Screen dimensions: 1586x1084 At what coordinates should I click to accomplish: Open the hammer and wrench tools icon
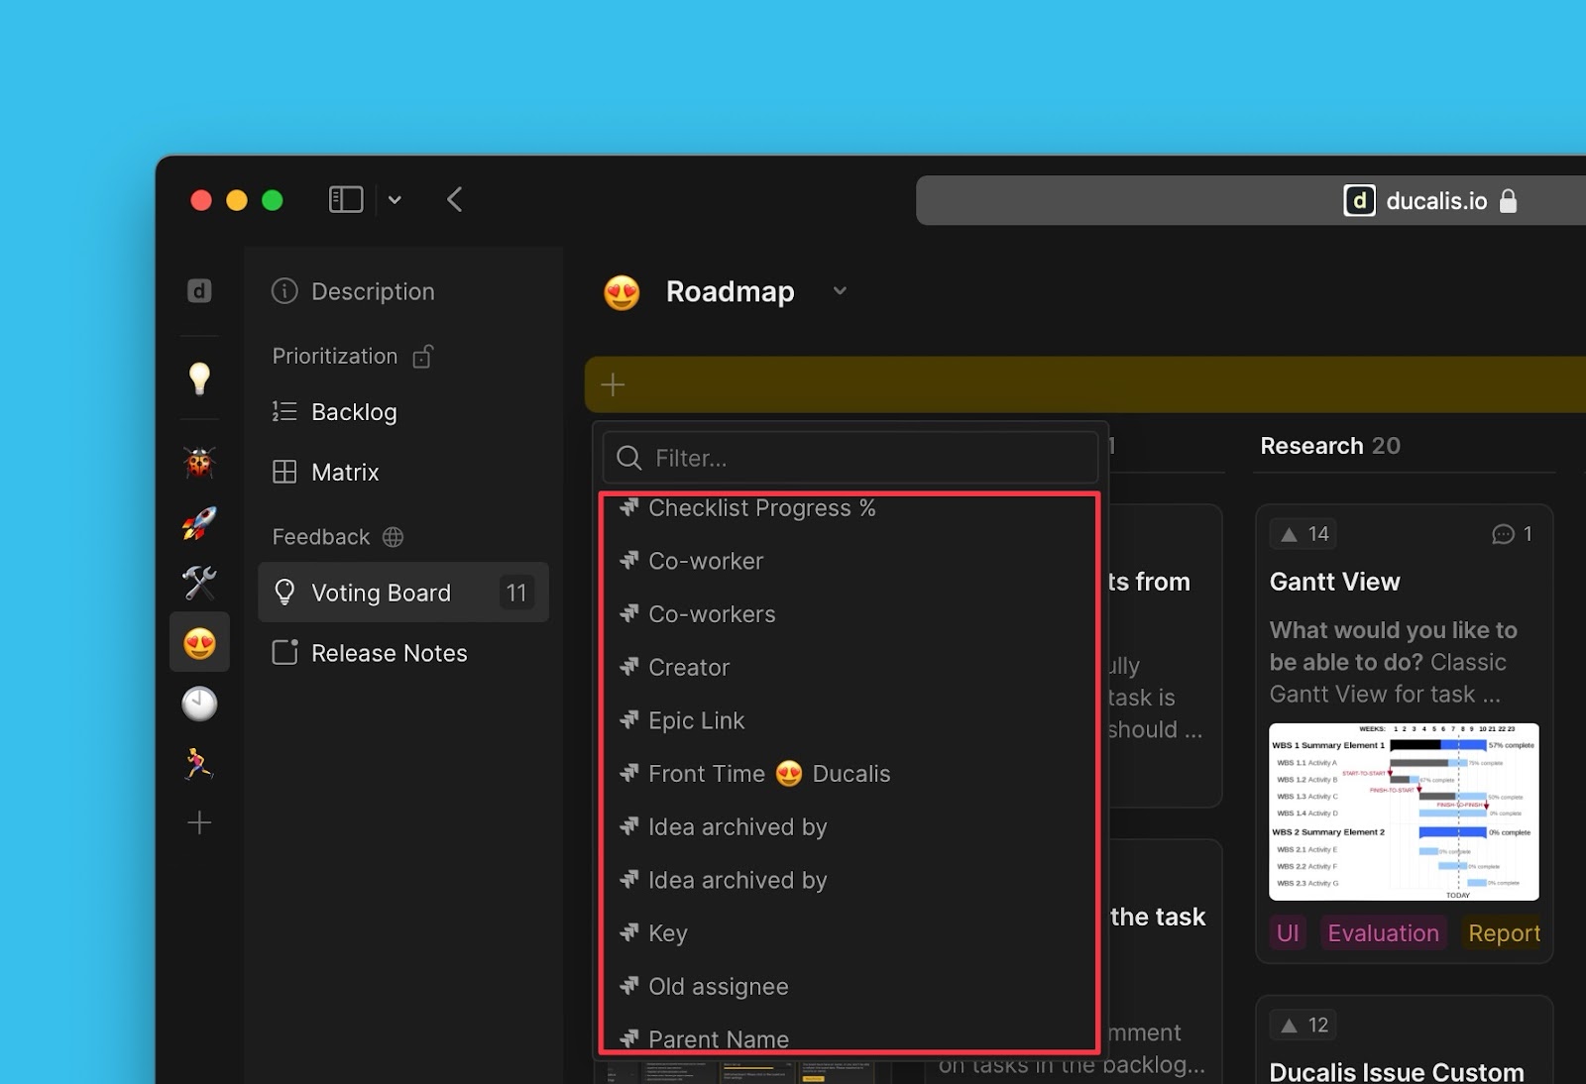click(199, 584)
